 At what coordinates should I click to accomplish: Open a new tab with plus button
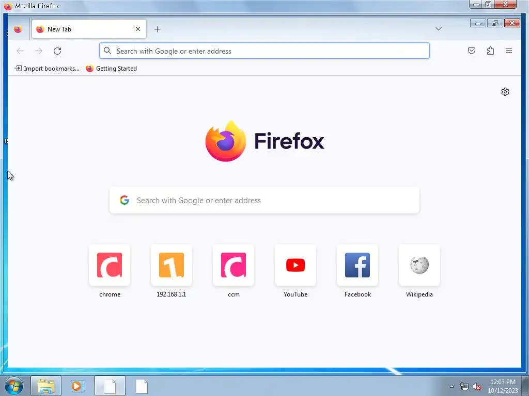[157, 29]
